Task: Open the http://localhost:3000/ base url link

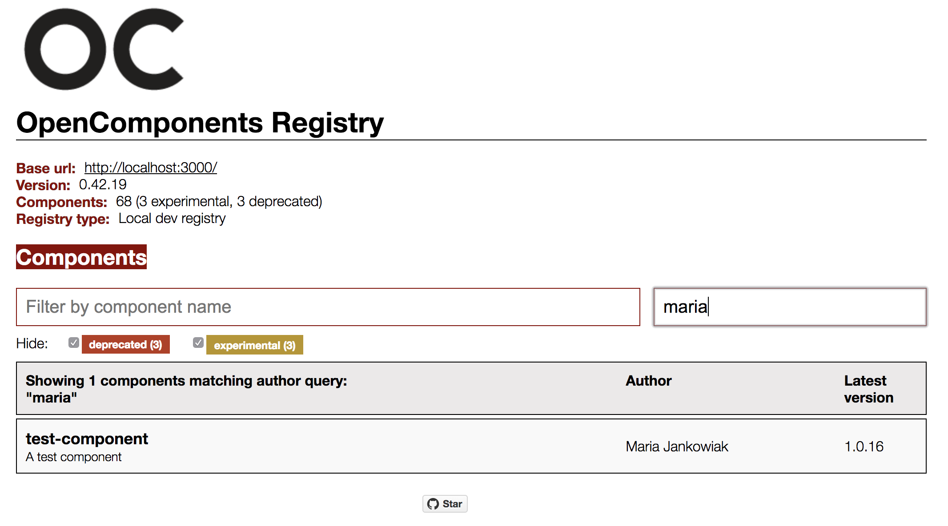Action: tap(150, 167)
